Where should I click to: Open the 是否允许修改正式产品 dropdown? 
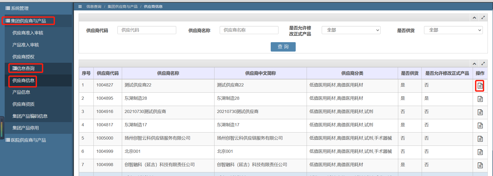tap(351, 30)
